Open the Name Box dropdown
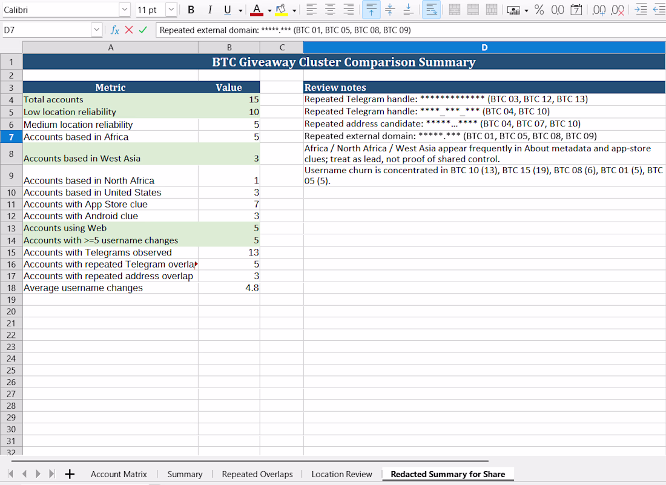 pyautogui.click(x=97, y=30)
